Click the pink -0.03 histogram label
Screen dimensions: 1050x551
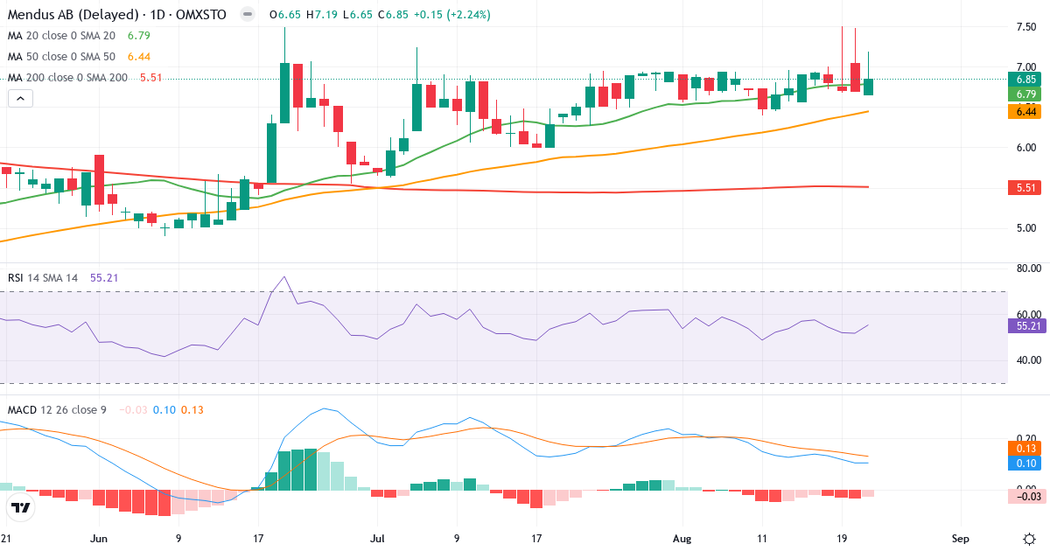coord(1028,497)
